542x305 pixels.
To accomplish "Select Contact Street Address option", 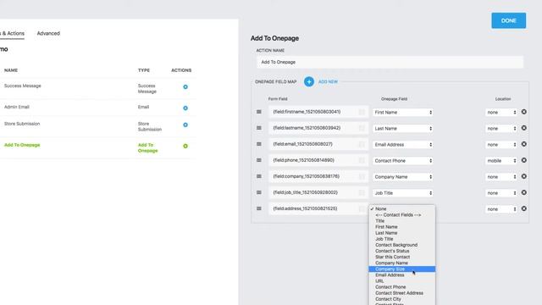I will 402,293.
